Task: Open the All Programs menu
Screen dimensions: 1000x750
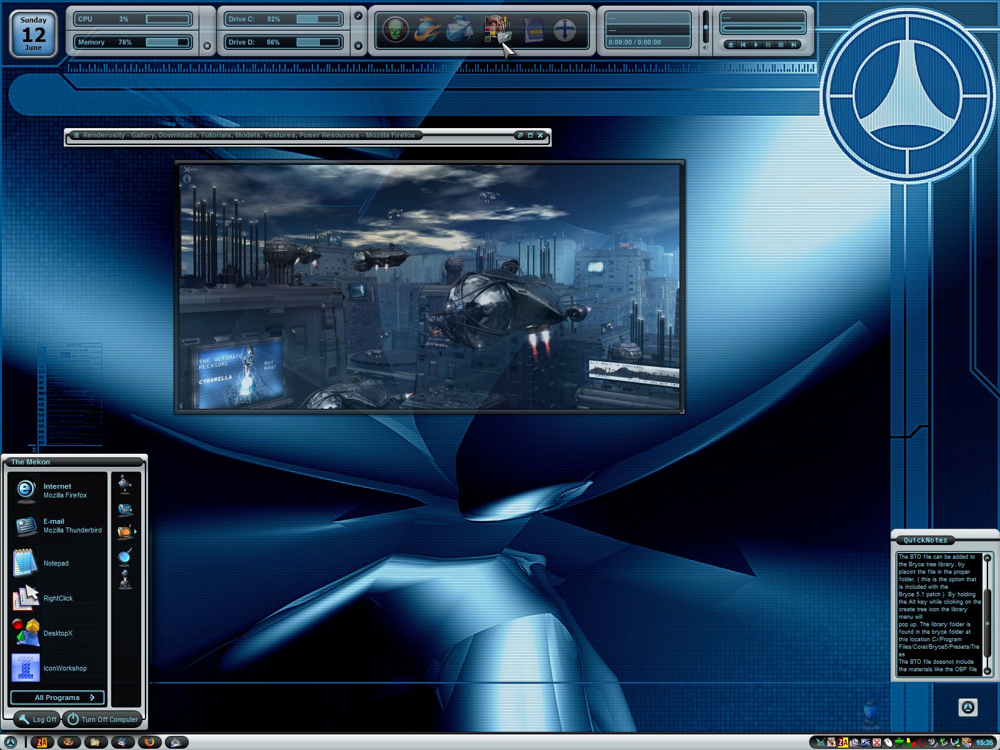Action: tap(57, 697)
